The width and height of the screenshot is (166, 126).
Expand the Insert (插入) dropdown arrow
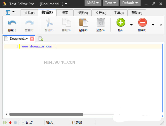pyautogui.click(x=131, y=25)
